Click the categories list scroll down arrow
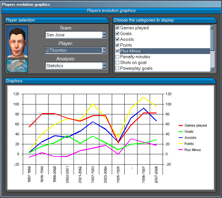This screenshot has width=222, height=198. [212, 69]
